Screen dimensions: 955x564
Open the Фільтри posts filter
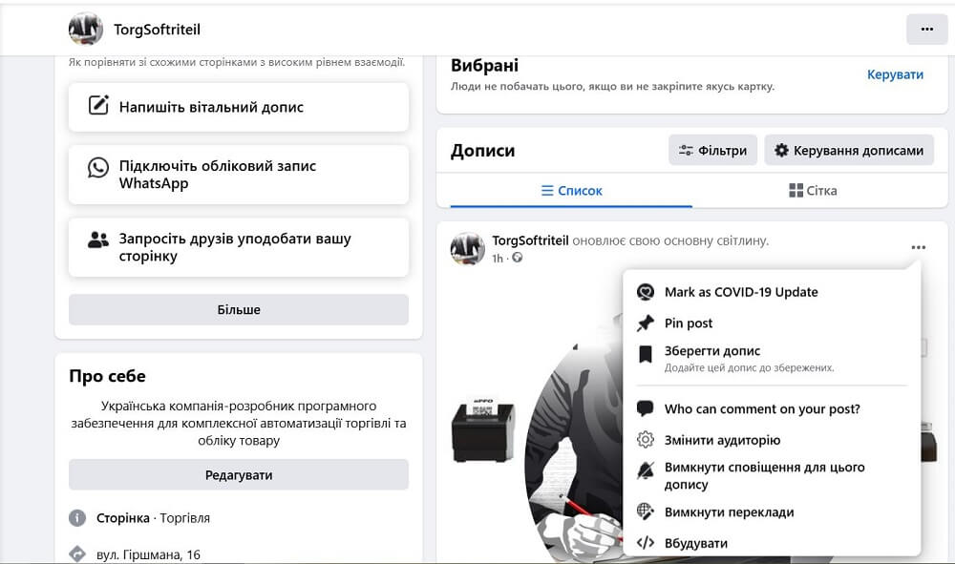[x=712, y=150]
